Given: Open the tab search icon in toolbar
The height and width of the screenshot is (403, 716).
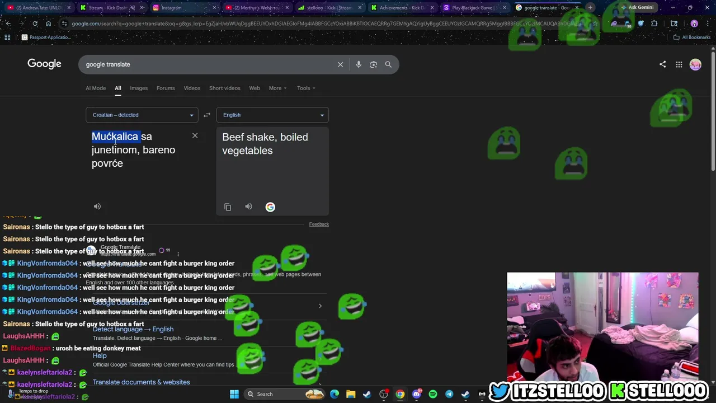Looking at the screenshot, I should 674,24.
